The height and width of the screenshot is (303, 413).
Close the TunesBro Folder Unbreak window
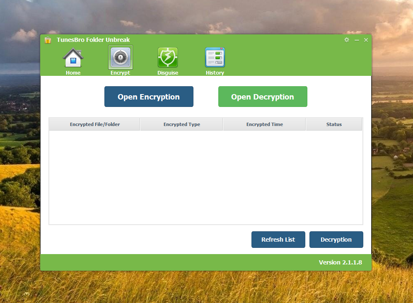tap(366, 40)
